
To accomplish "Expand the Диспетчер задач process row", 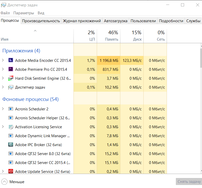I will (3, 87).
